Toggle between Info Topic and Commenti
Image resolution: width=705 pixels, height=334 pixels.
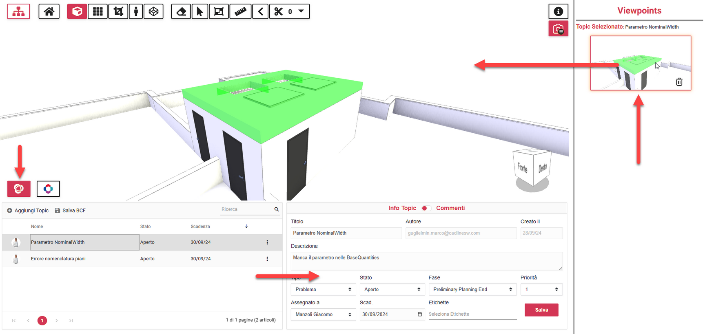(426, 208)
